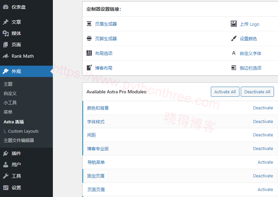Screen dimensions: 278x197
Task: Open the 自定义字体 link
Action: (250, 53)
